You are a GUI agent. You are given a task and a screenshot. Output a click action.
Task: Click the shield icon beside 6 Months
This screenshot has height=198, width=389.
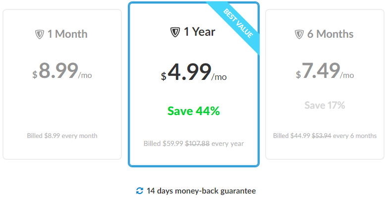[299, 34]
